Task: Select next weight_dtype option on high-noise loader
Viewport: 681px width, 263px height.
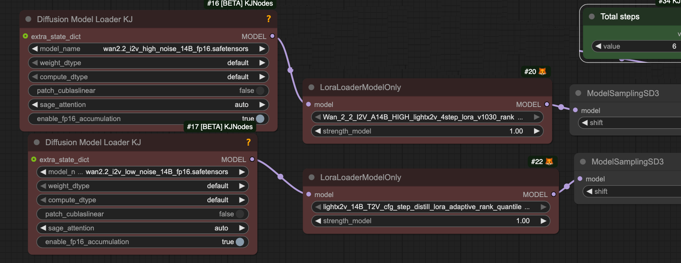Action: [262, 63]
